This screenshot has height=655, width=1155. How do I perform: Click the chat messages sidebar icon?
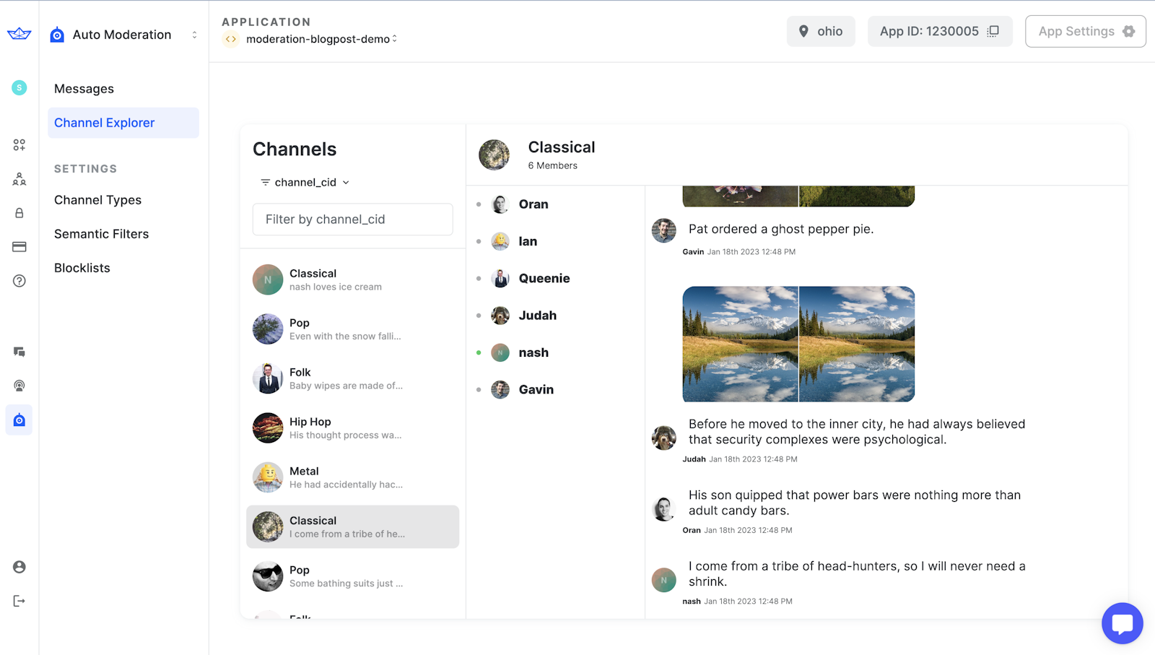[19, 352]
